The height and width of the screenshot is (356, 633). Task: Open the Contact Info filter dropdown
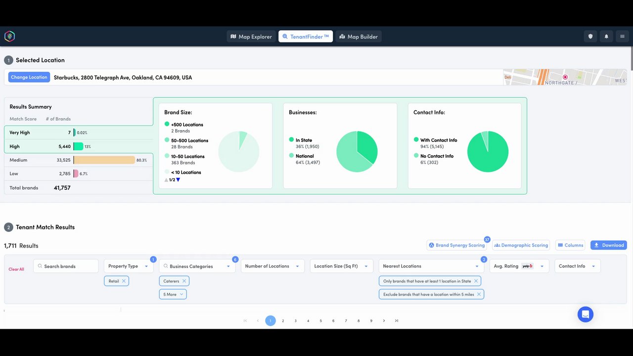click(x=578, y=266)
